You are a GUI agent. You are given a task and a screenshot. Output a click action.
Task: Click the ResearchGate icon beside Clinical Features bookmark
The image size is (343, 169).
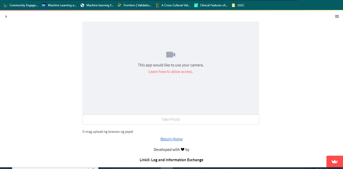tap(196, 5)
